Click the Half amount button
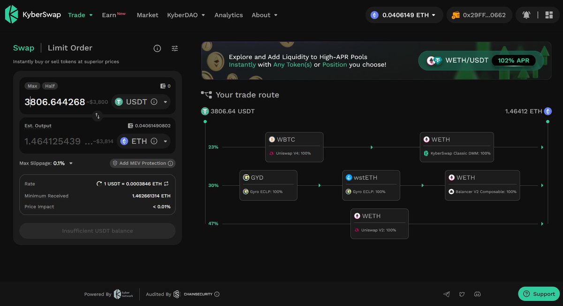The image size is (563, 306). 50,86
